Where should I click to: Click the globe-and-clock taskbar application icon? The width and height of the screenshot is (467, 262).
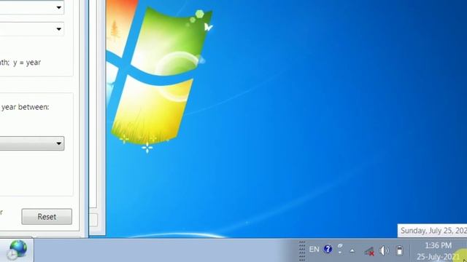click(x=18, y=250)
